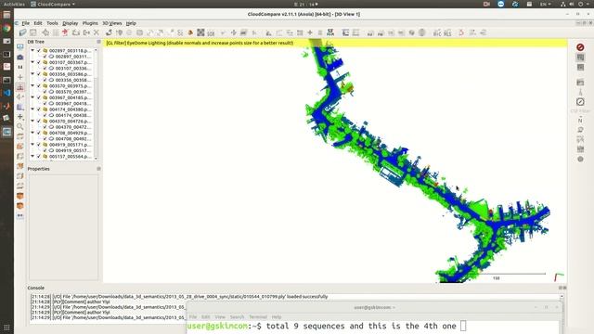Click the plus cross icon in right main toolbar
The width and height of the screenshot is (594, 334).
(x=310, y=33)
